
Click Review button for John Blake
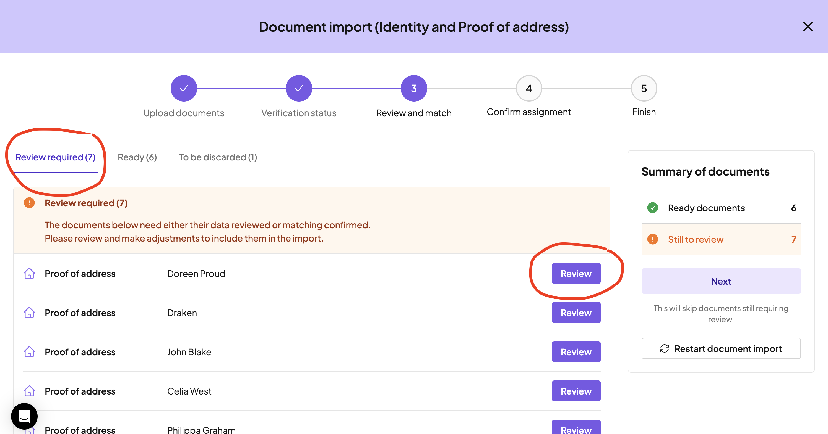(576, 351)
